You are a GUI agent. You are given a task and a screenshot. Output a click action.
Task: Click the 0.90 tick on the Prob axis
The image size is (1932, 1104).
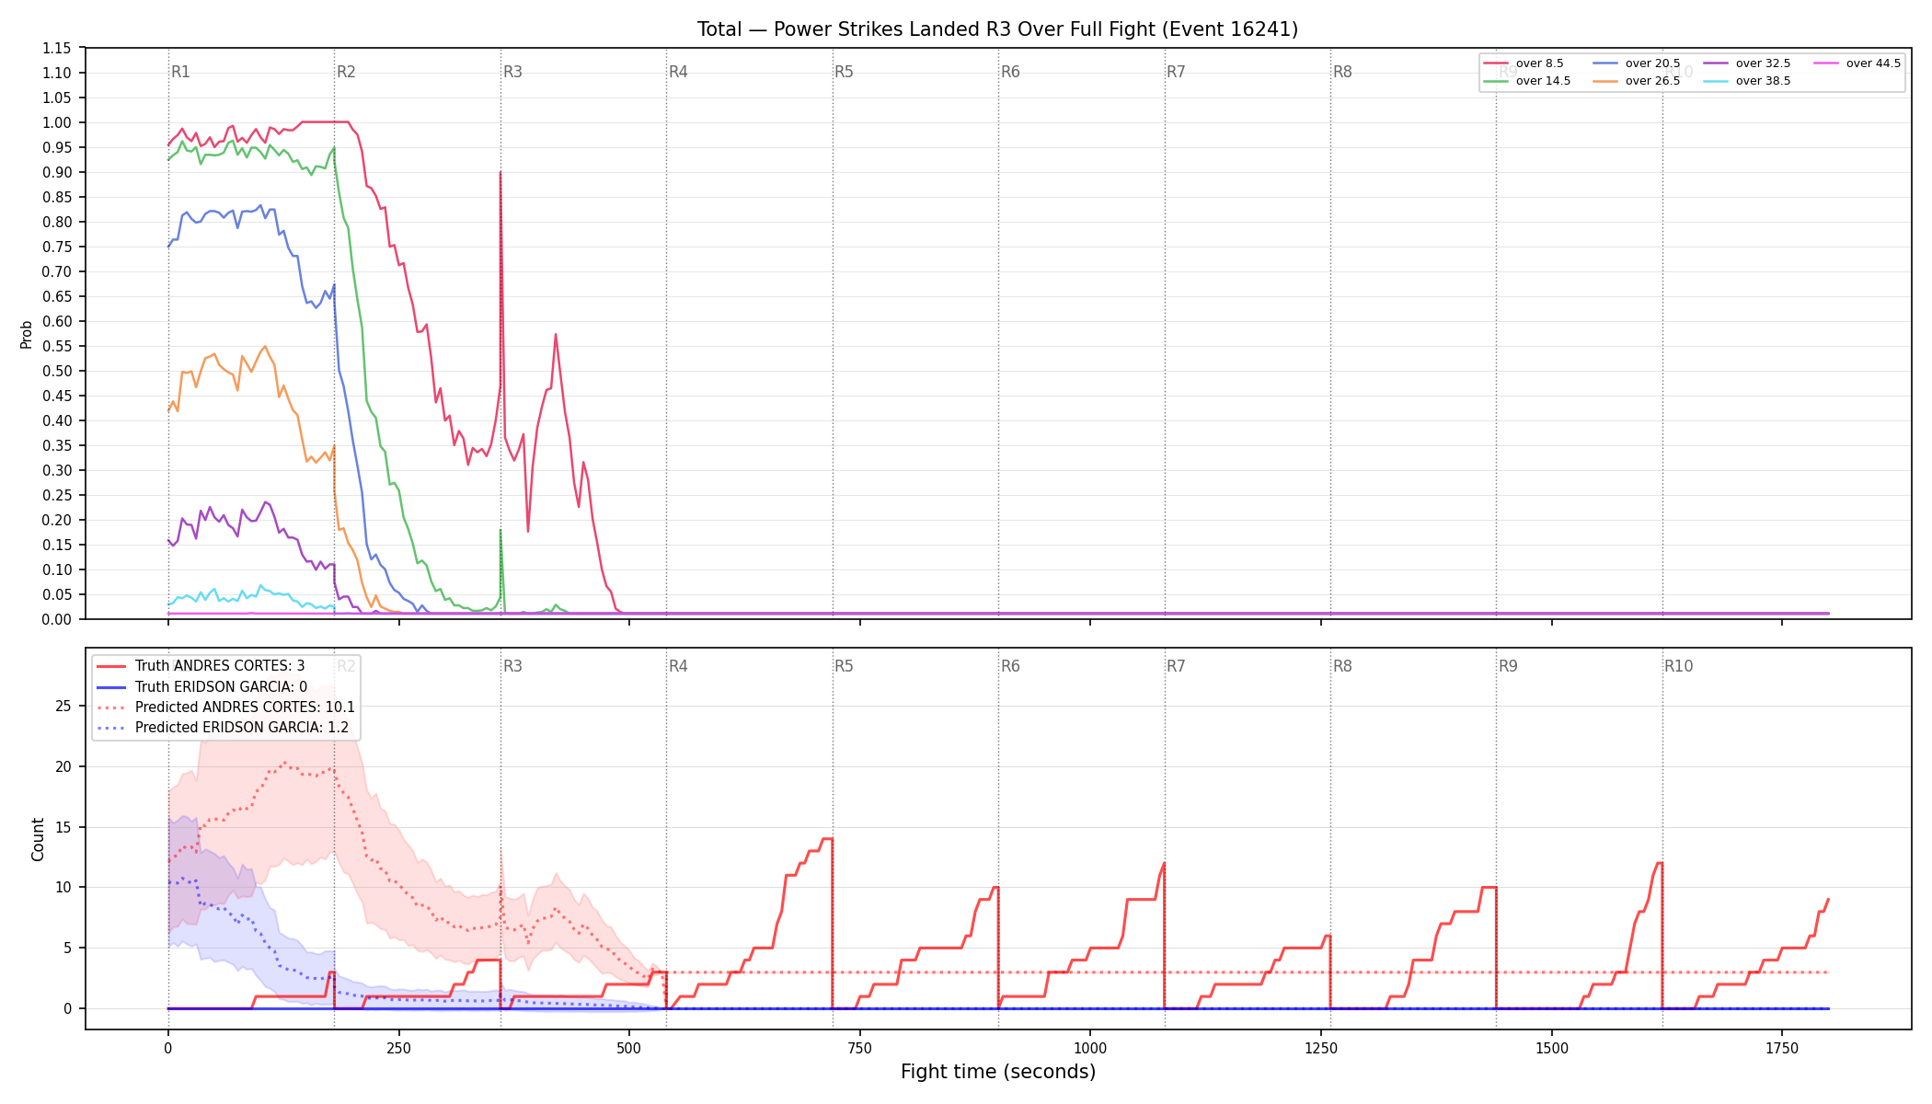57,172
